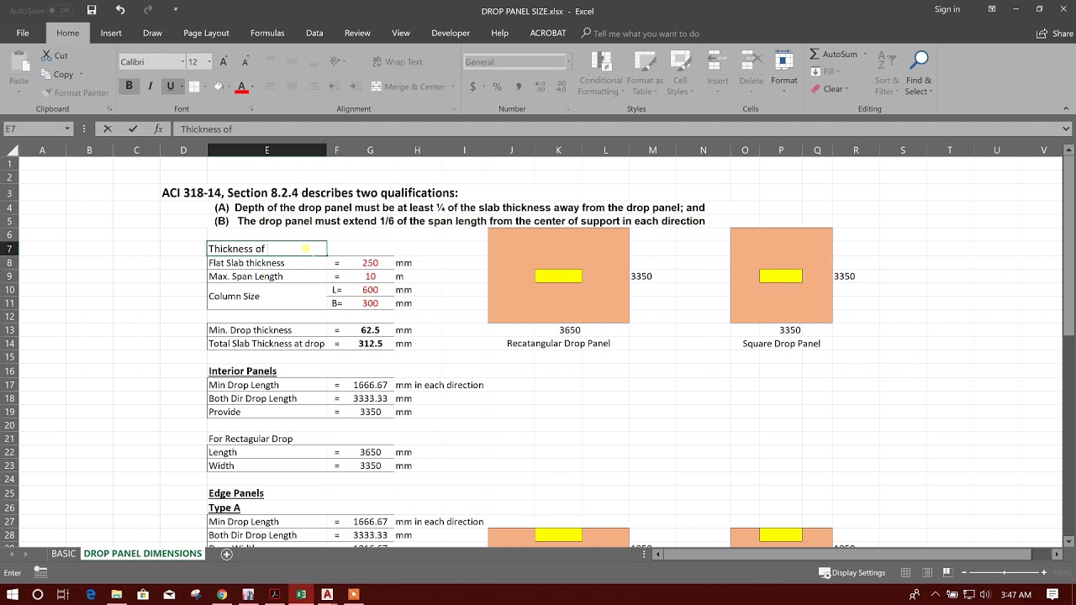Switch to the Formulas ribbon tab

click(267, 33)
